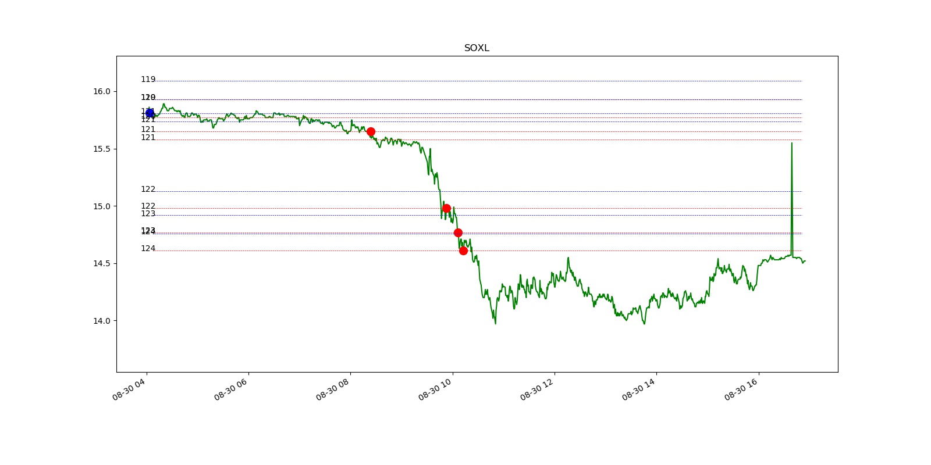Click the y-axis label 16.0
This screenshot has width=931, height=465.
(101, 91)
